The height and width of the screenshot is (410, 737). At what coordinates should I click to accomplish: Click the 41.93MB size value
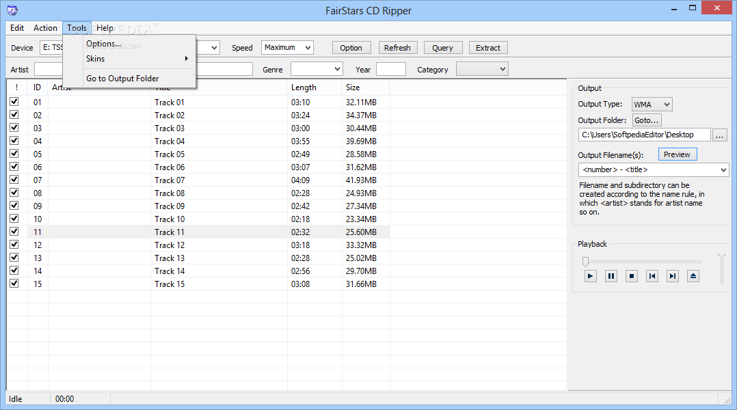[x=361, y=180]
